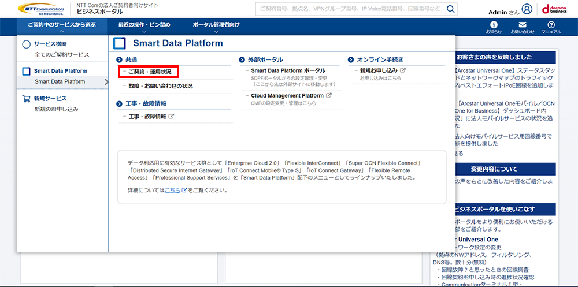Viewport: 578px width, 287px height.
Task: Select 新規のお申し込み in the sidebar
Action: click(x=57, y=109)
